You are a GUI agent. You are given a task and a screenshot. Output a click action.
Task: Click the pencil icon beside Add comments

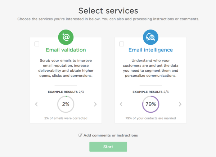[80, 135]
